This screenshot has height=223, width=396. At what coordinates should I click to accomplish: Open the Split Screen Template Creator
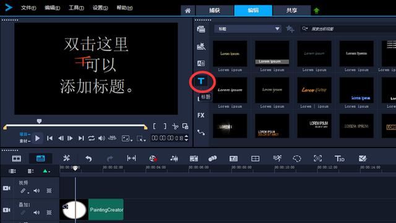pos(363,159)
